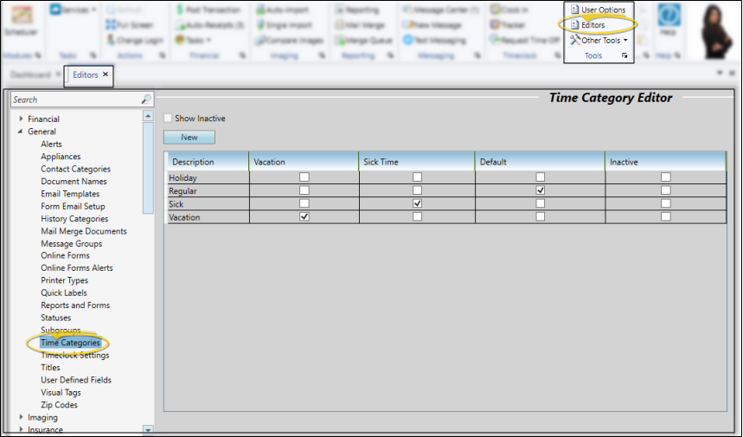This screenshot has height=437, width=743.
Task: Click the New button
Action: (189, 138)
